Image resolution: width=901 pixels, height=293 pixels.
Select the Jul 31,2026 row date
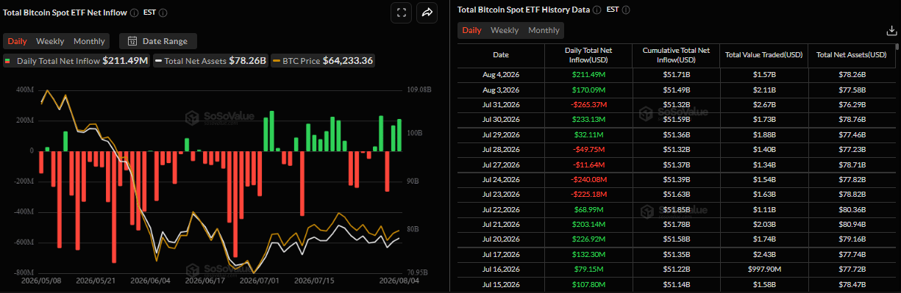pos(500,105)
